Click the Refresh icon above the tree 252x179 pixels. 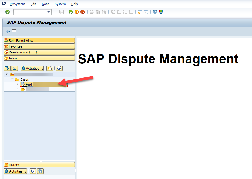pyautogui.click(x=59, y=68)
